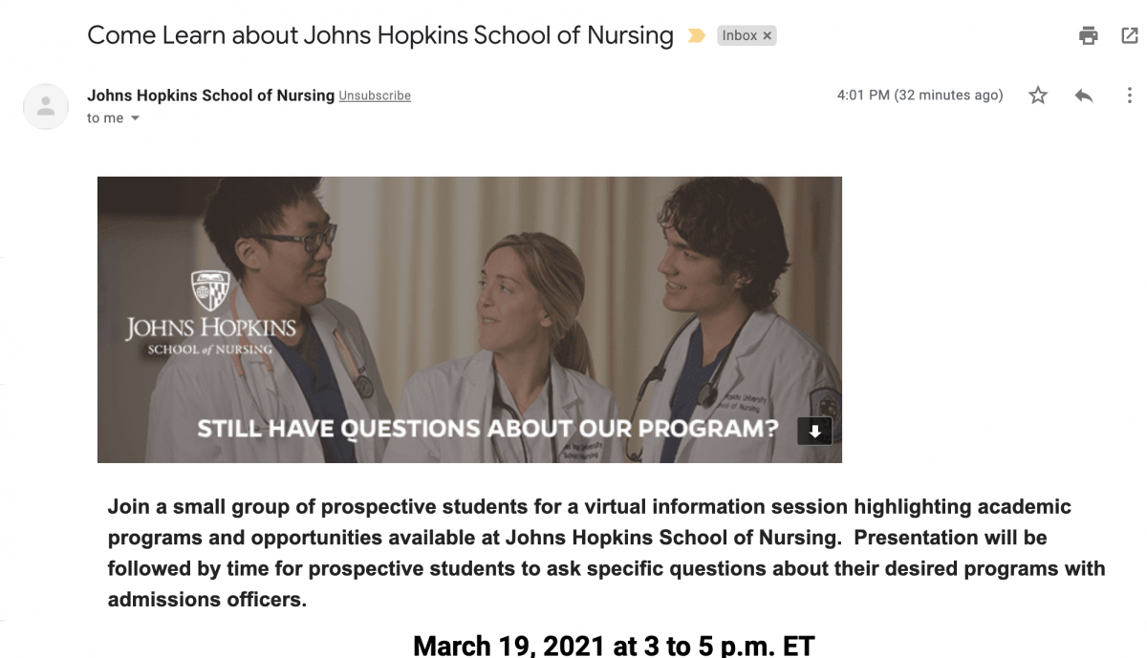Reply to the email with the arrow icon

[1084, 96]
